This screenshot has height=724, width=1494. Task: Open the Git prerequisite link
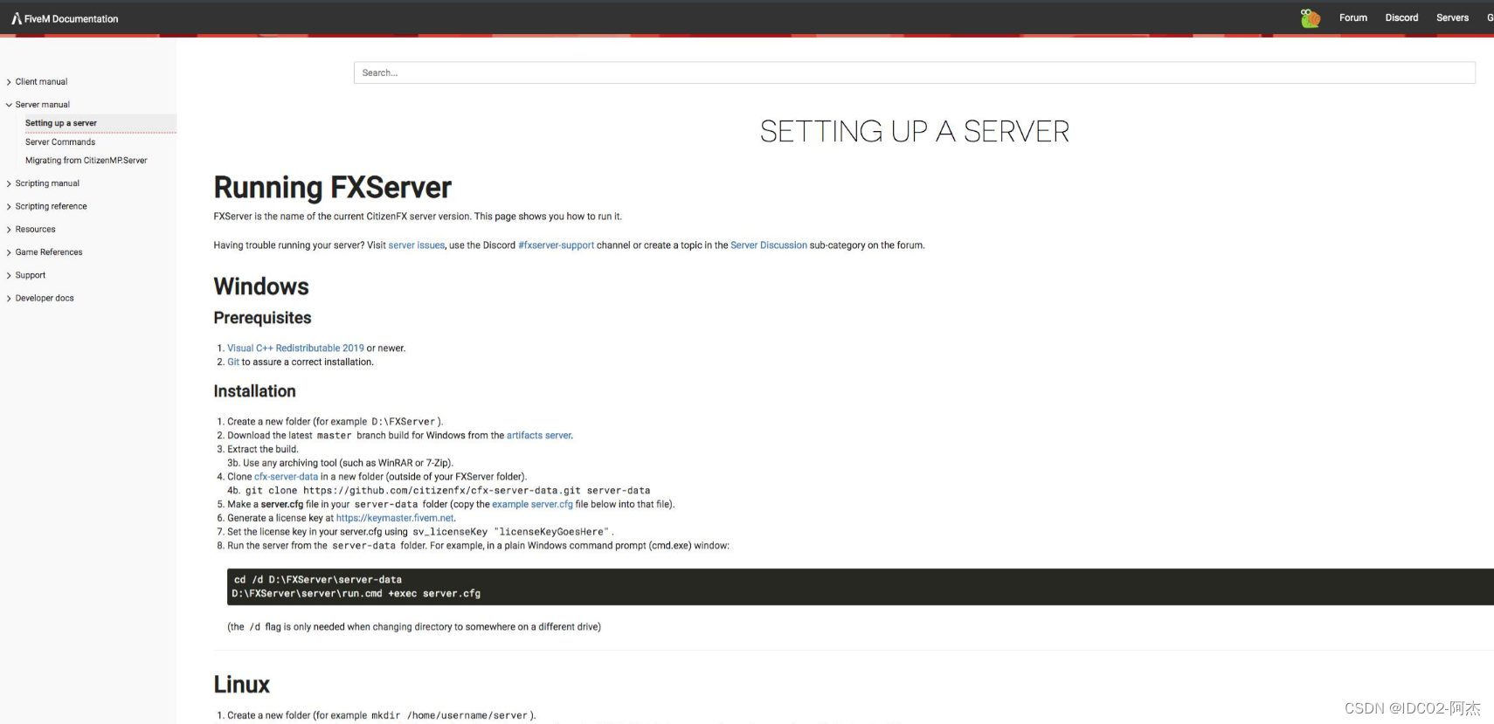233,362
